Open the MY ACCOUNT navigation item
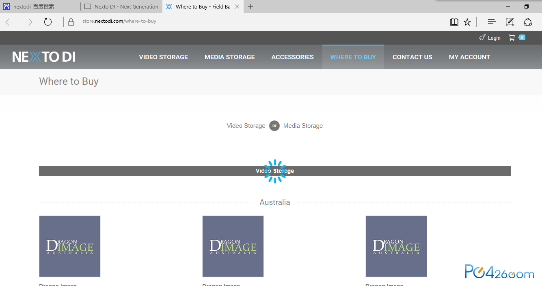Screen dimensions: 542x286 [470, 57]
